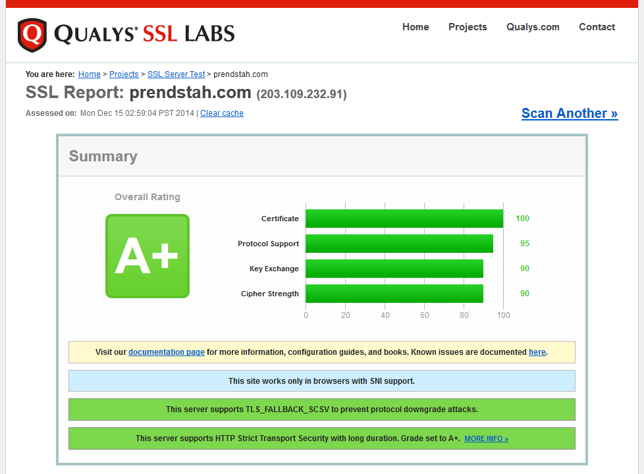Click the SNI support notice text
This screenshot has width=644, height=474.
321,381
